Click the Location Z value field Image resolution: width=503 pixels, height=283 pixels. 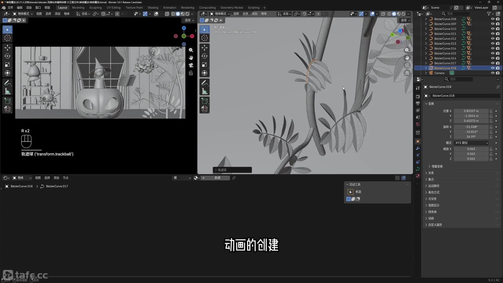pos(471,121)
